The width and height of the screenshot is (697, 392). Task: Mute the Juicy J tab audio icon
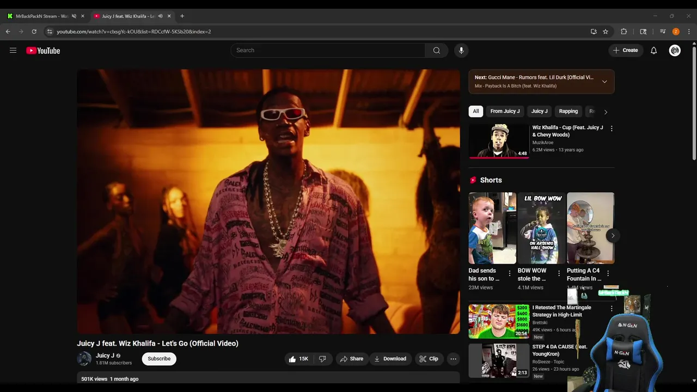coord(160,16)
